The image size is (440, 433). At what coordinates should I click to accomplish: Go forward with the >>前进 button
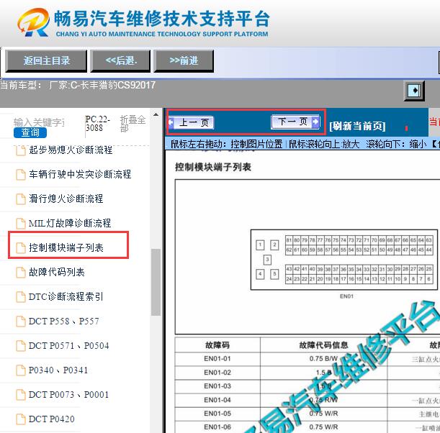pyautogui.click(x=184, y=61)
